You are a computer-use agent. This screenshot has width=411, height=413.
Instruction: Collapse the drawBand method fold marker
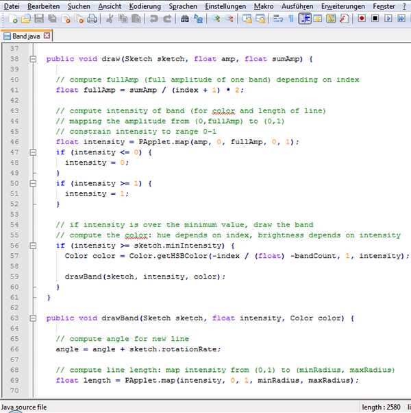click(x=33, y=318)
